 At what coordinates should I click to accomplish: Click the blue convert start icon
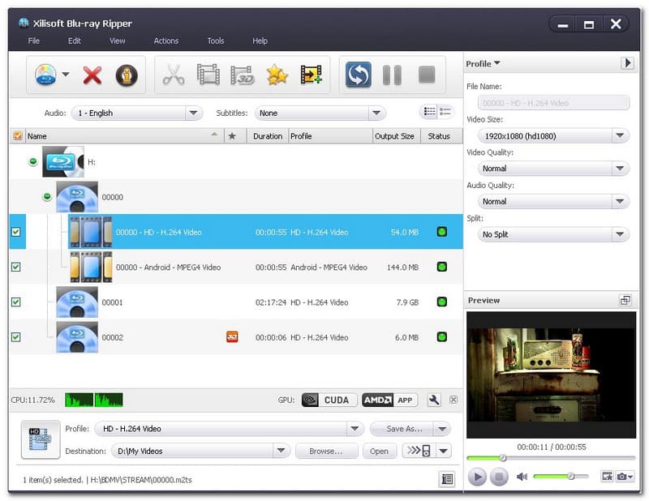358,75
